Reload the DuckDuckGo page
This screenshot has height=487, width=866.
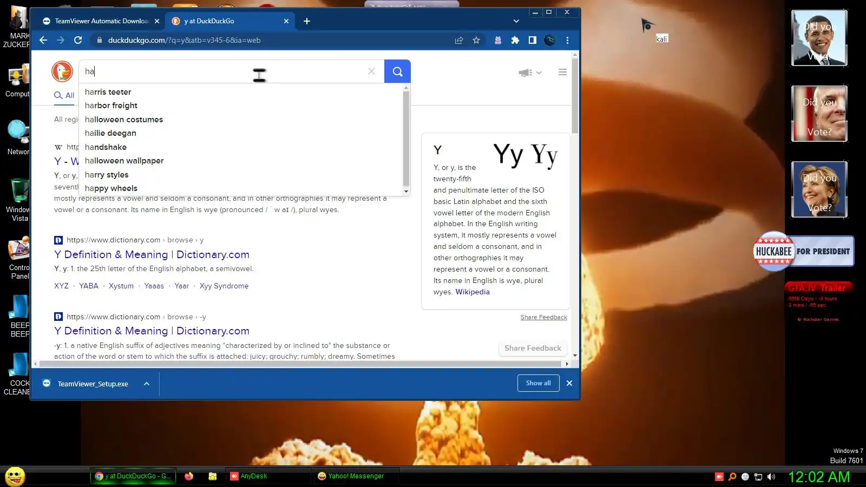coord(78,40)
